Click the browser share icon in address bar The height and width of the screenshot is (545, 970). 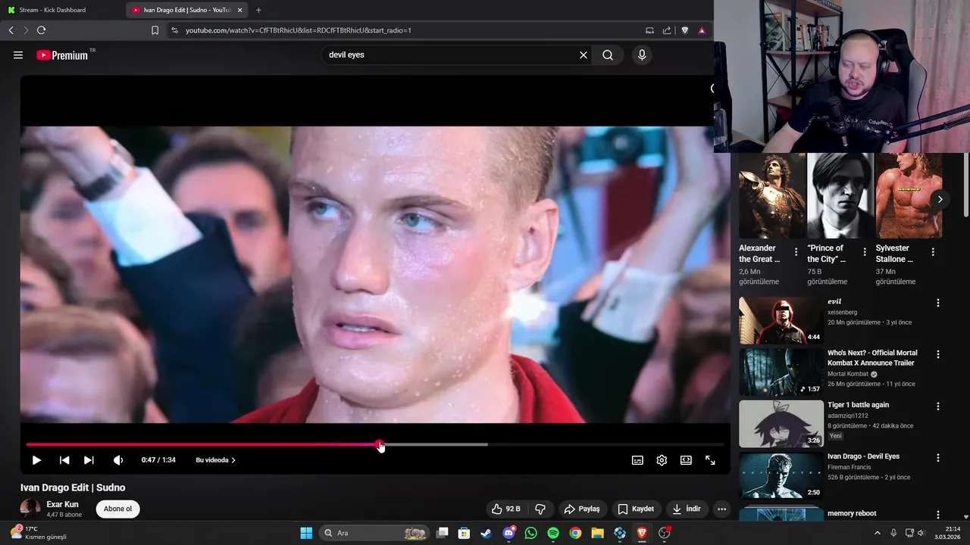pos(667,30)
